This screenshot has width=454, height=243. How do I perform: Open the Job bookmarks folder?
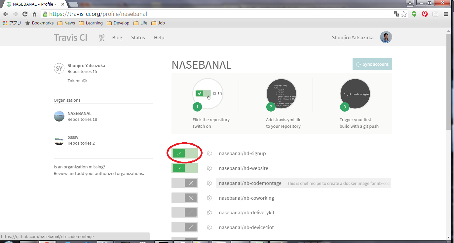(x=158, y=23)
